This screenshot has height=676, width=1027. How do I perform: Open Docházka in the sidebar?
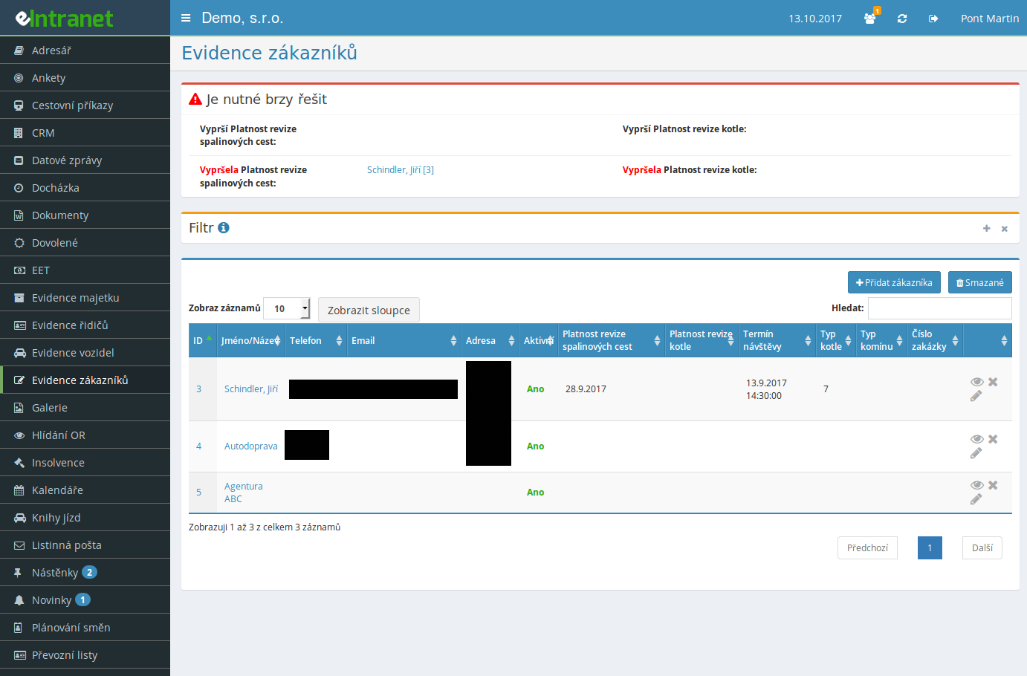coord(55,188)
